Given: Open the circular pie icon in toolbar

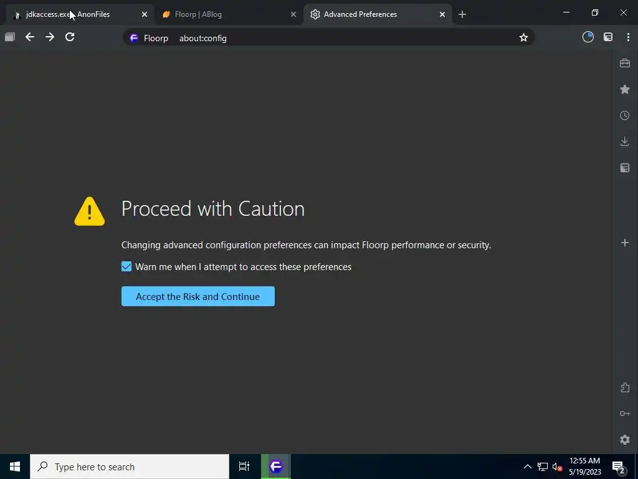Looking at the screenshot, I should (x=588, y=37).
